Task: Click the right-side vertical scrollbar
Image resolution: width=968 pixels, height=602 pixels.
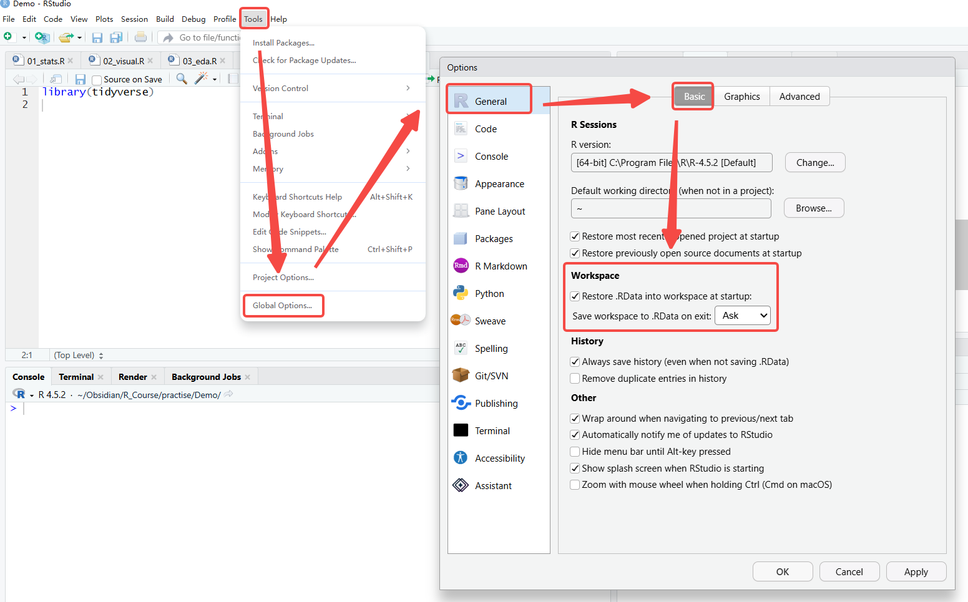Action: [x=961, y=255]
